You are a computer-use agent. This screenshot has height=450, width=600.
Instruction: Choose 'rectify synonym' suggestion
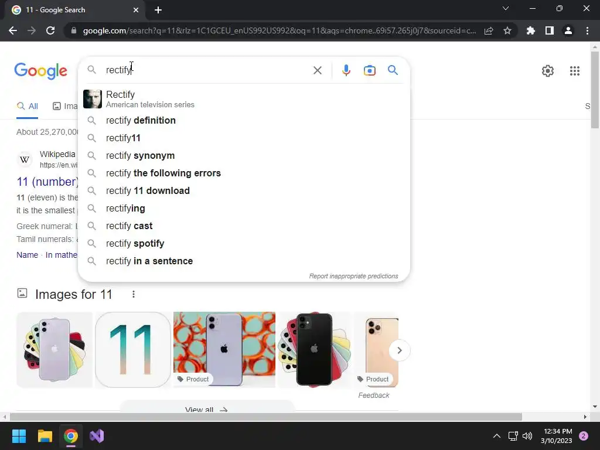click(244, 156)
